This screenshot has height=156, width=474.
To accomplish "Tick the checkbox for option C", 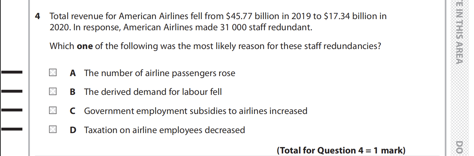I will pyautogui.click(x=53, y=111).
